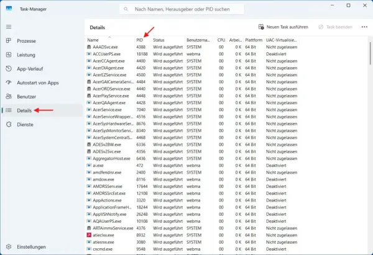The width and height of the screenshot is (373, 255).
Task: Click the App-Verlauf history icon
Action: click(x=9, y=69)
